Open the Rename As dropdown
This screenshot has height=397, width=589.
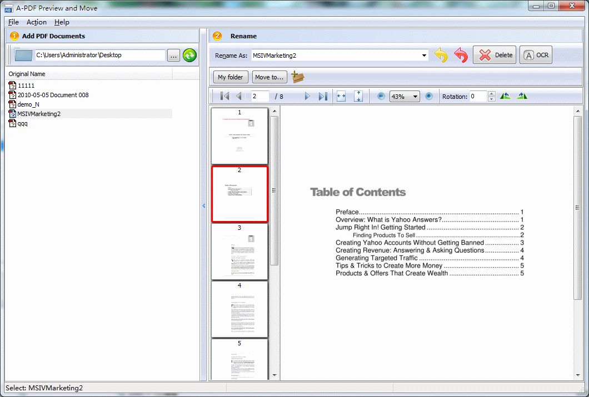(424, 55)
